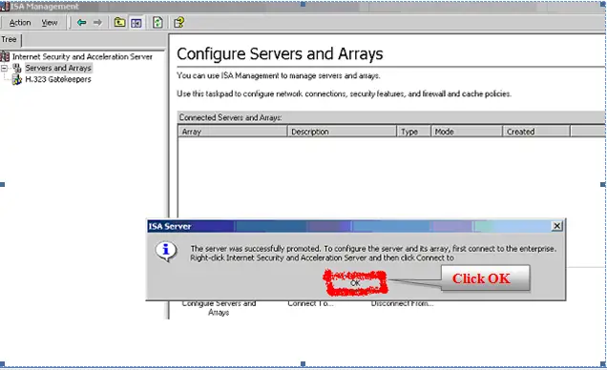Collapse the Servers and Arrays node
This screenshot has height=370, width=607.
pos(4,69)
